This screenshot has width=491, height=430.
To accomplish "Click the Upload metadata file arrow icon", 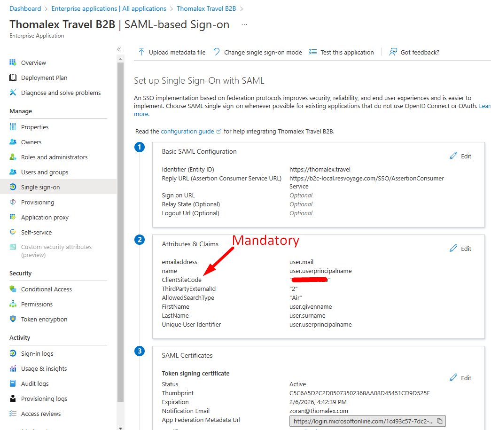I will click(x=141, y=52).
